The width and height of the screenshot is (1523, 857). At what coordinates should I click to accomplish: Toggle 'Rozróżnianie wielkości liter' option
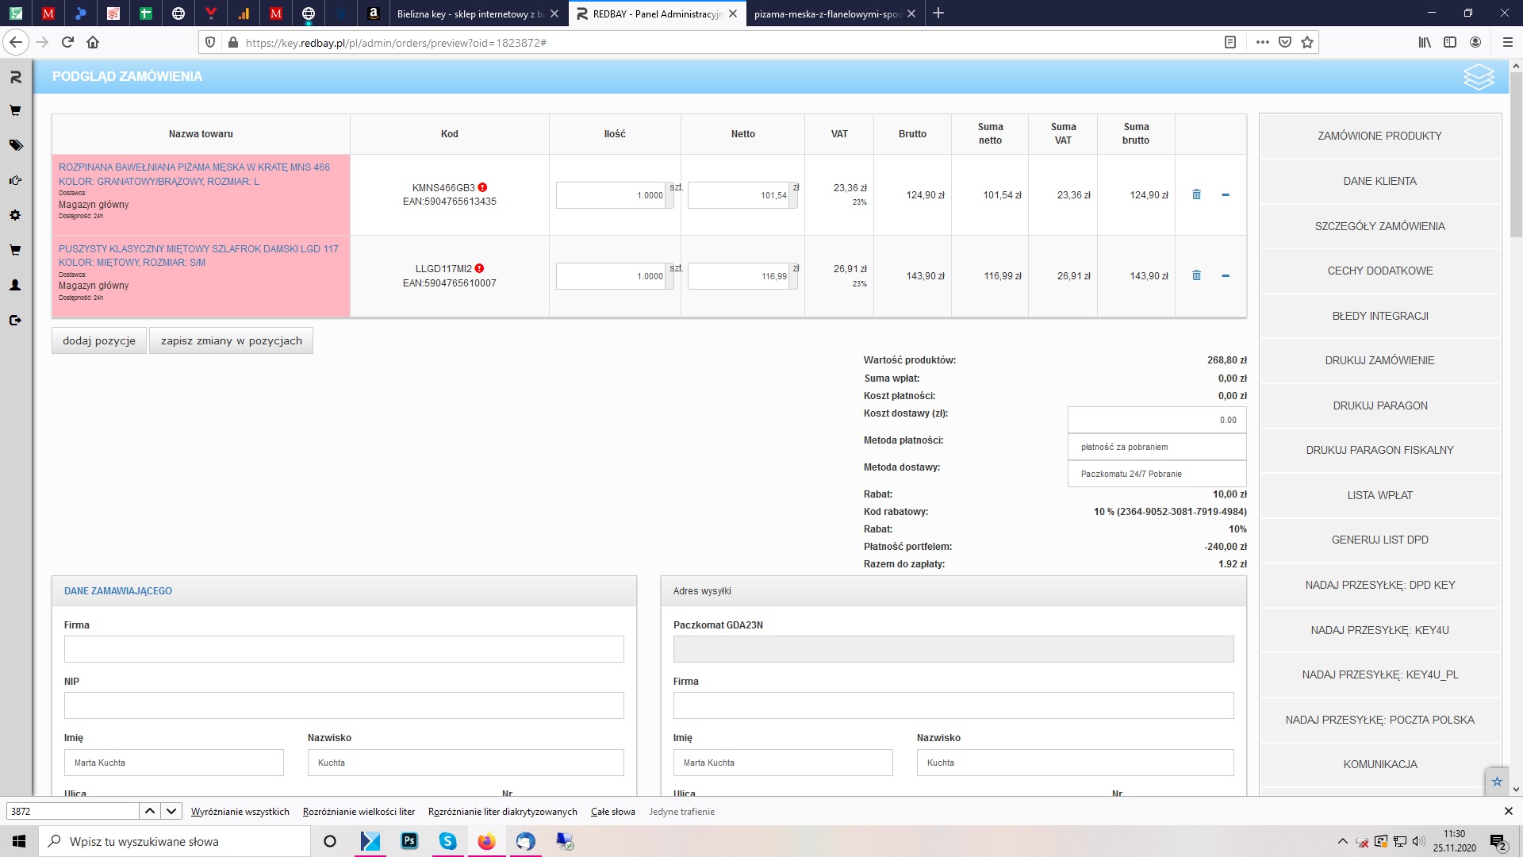[x=359, y=812]
